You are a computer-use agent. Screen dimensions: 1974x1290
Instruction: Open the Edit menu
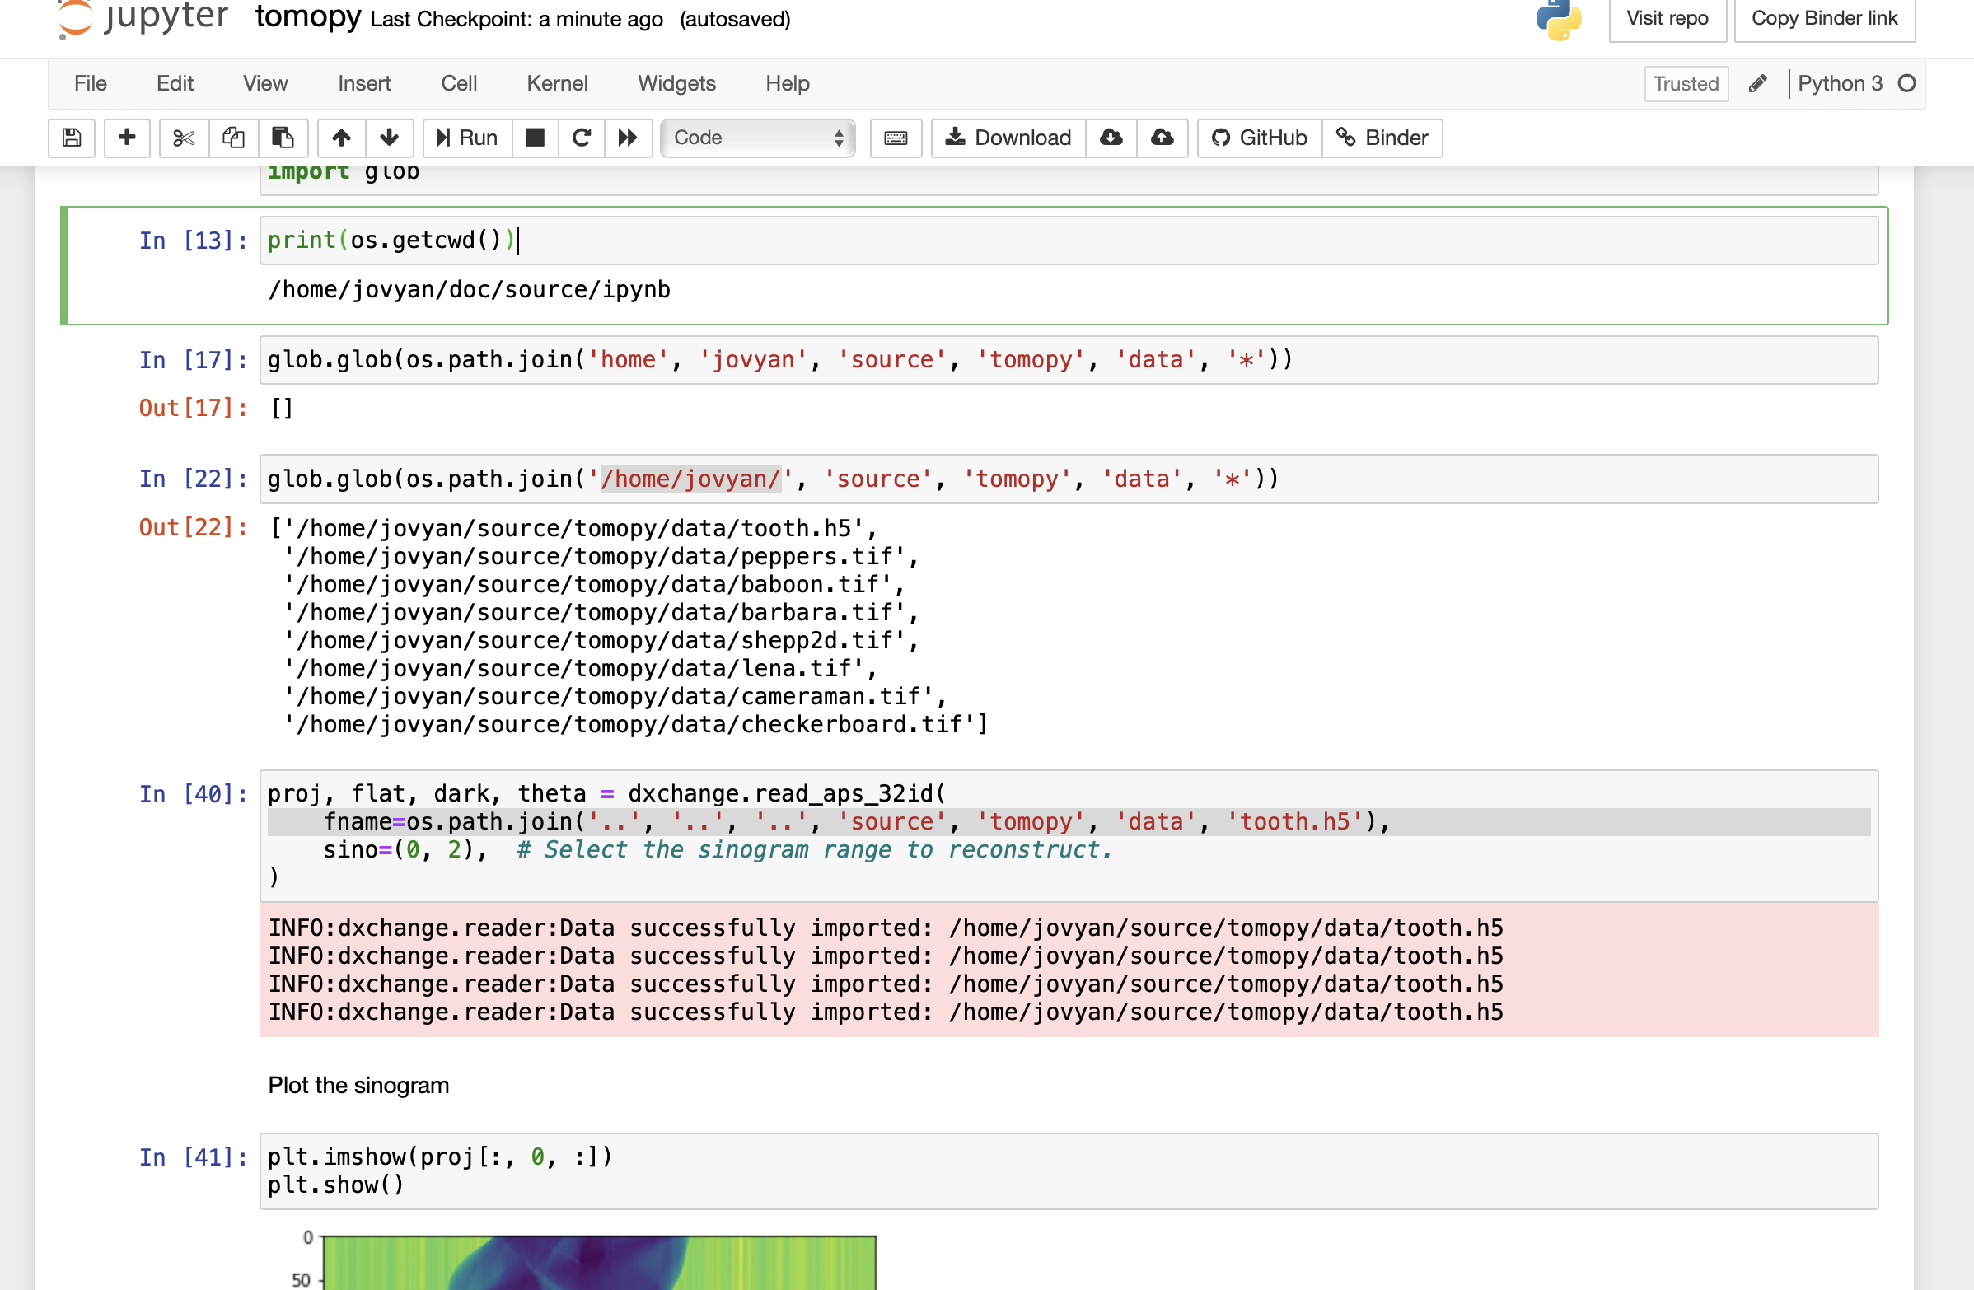(x=175, y=84)
